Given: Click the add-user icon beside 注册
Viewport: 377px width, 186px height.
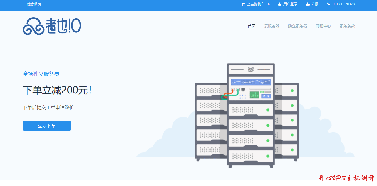Looking at the screenshot, I should pyautogui.click(x=308, y=4).
